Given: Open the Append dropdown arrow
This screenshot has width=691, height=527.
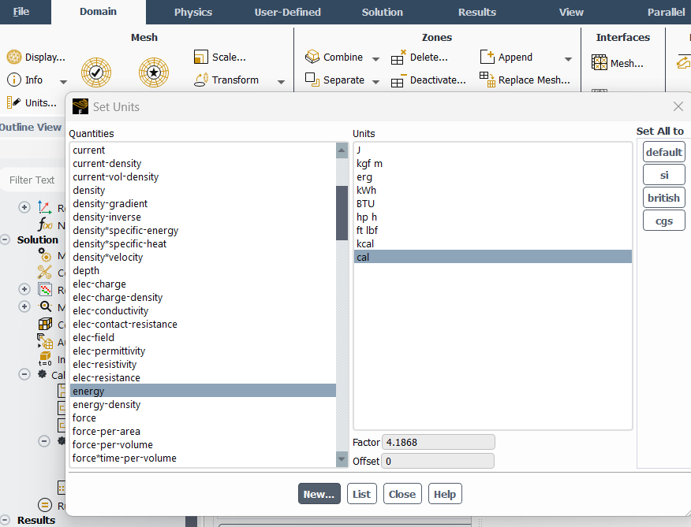Looking at the screenshot, I should pos(568,59).
